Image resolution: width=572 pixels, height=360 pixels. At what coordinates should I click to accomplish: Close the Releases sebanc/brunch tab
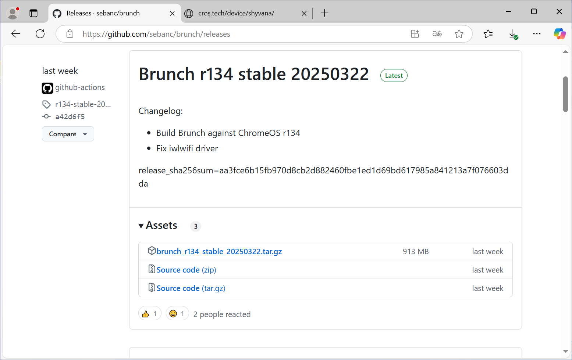[x=172, y=14]
